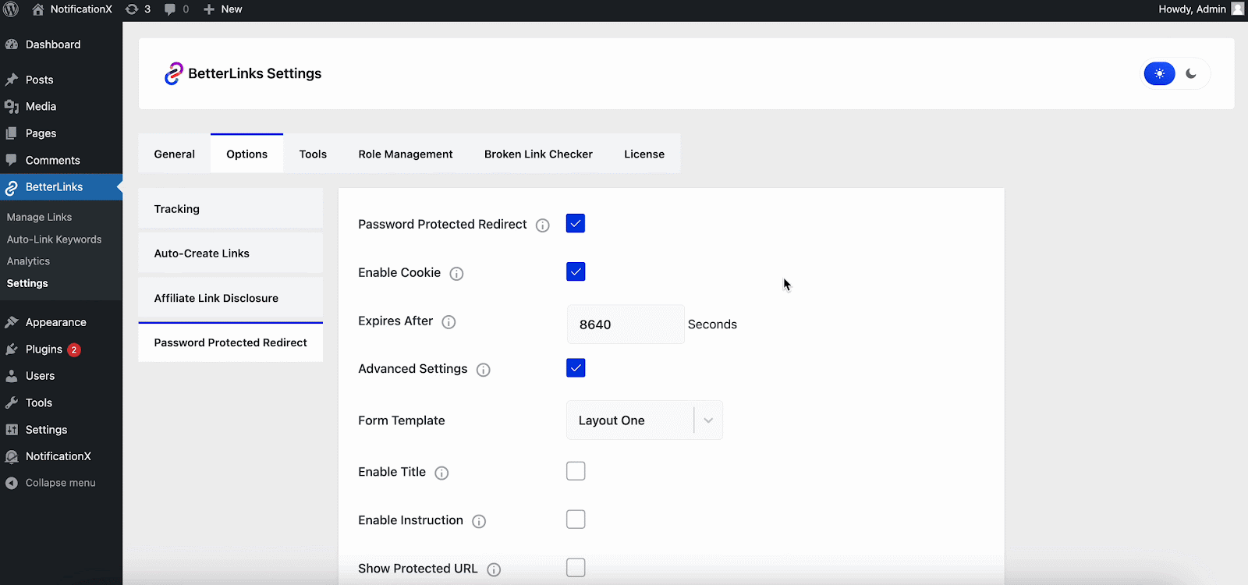Check the Show Protected URL checkbox
This screenshot has width=1248, height=585.
coord(576,568)
